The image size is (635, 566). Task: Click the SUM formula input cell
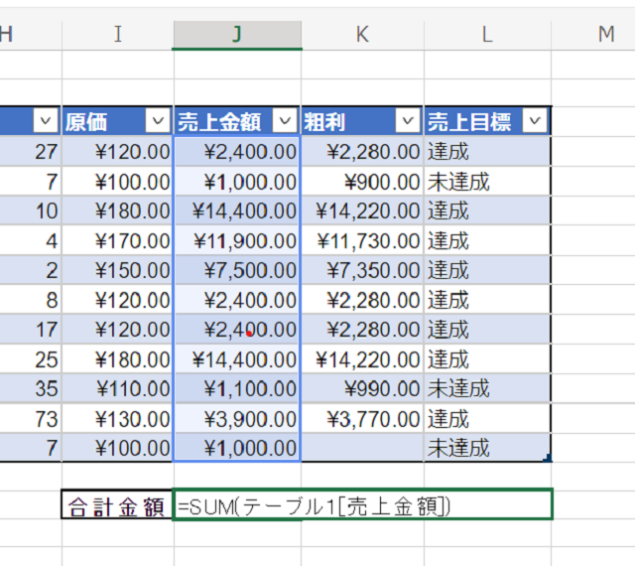362,504
